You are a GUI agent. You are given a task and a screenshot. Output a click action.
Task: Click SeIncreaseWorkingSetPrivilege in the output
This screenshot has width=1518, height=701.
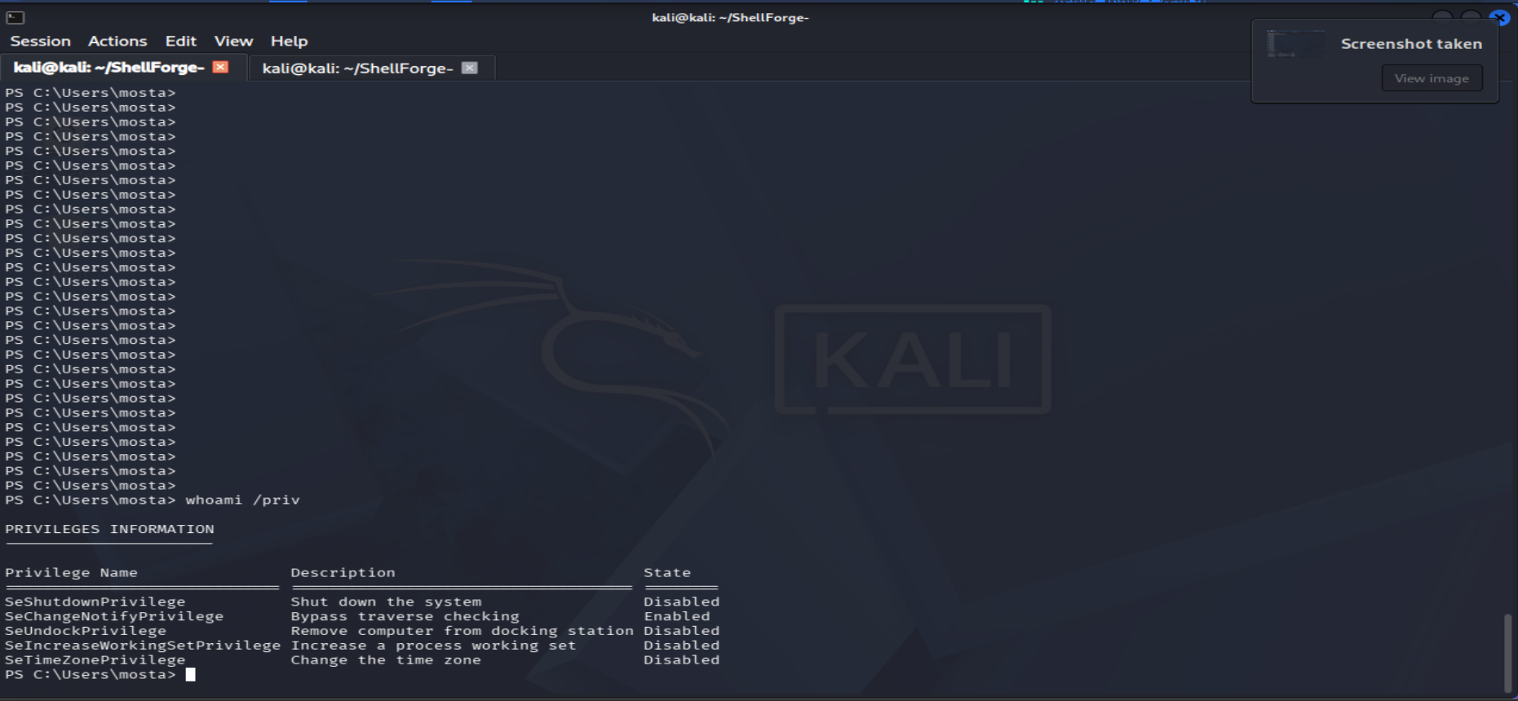point(143,646)
